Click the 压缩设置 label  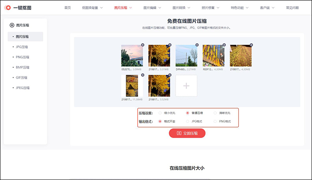tap(146, 113)
